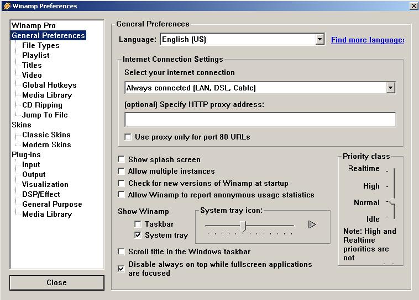The height and width of the screenshot is (300, 419).
Task: Close the Winamp Preferences window with X
Action: pyautogui.click(x=413, y=6)
